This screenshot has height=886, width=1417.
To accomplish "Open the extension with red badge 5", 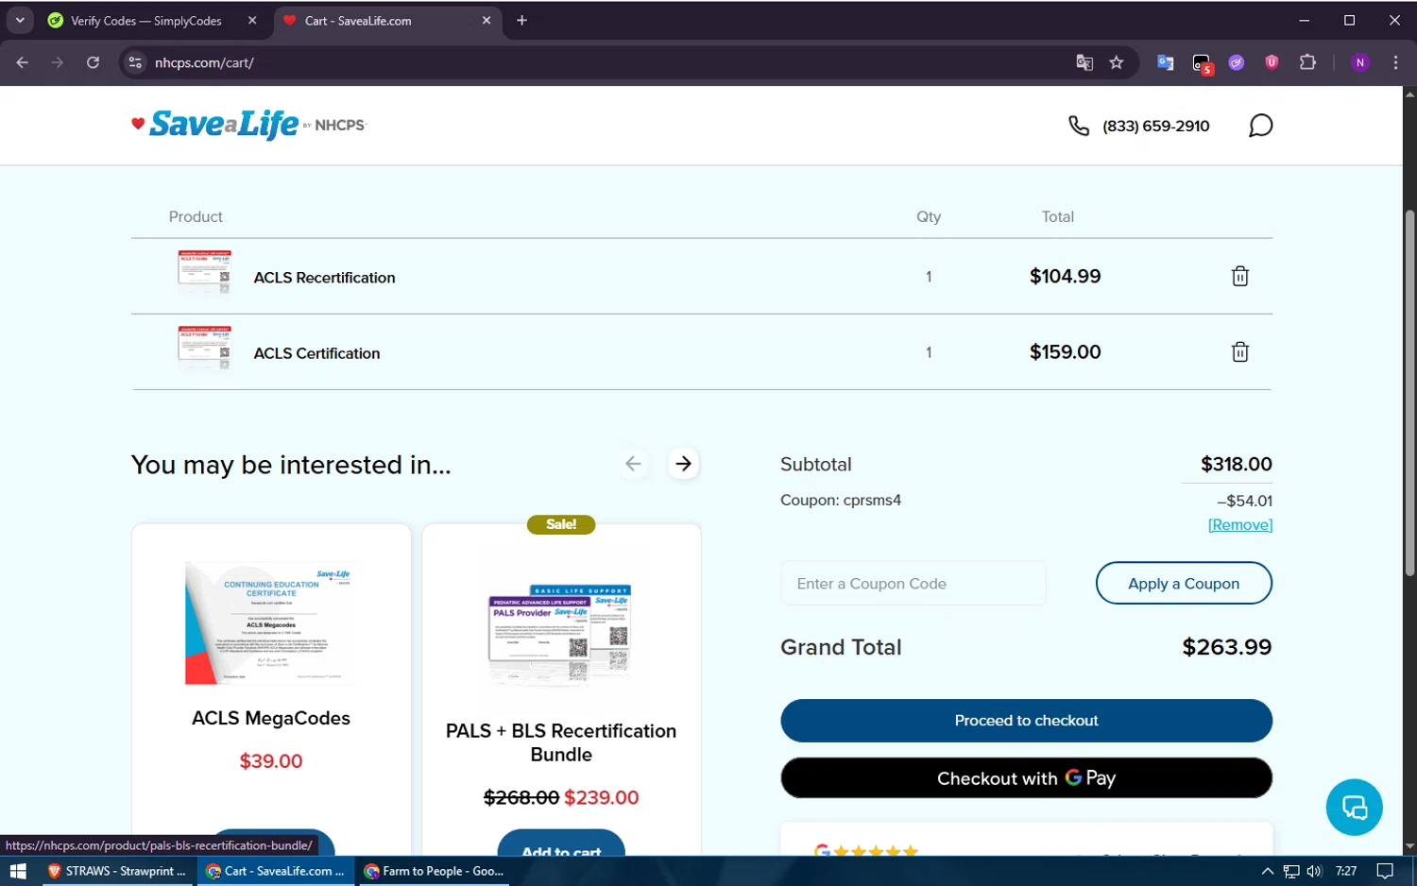I will (x=1202, y=63).
